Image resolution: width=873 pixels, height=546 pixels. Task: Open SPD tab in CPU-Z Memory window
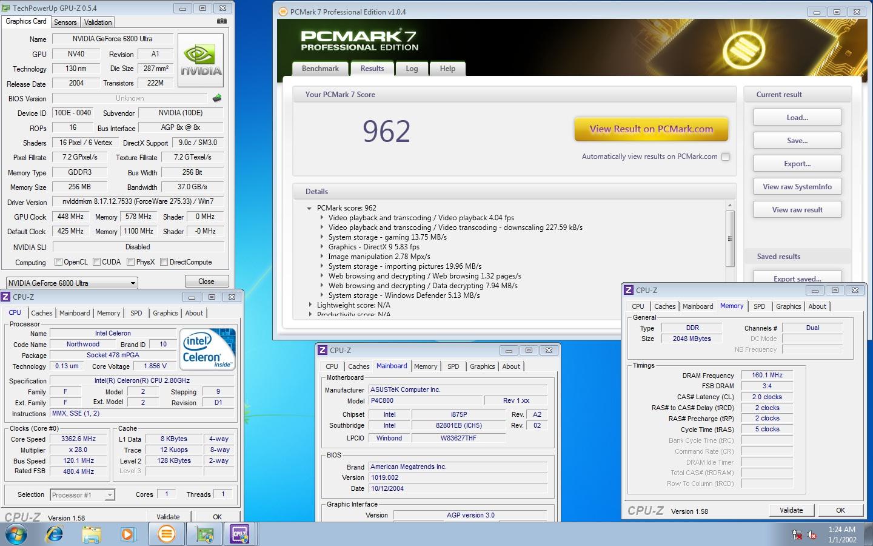click(759, 306)
